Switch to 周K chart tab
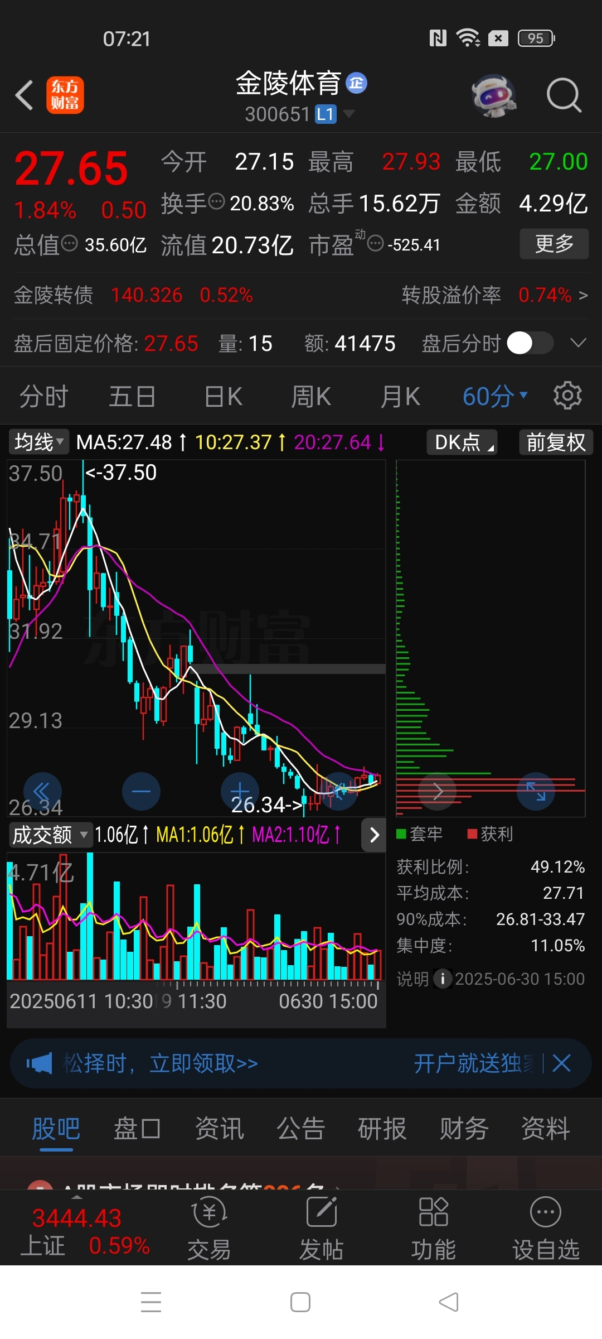Screen dimensions: 602x1339 tap(311, 397)
